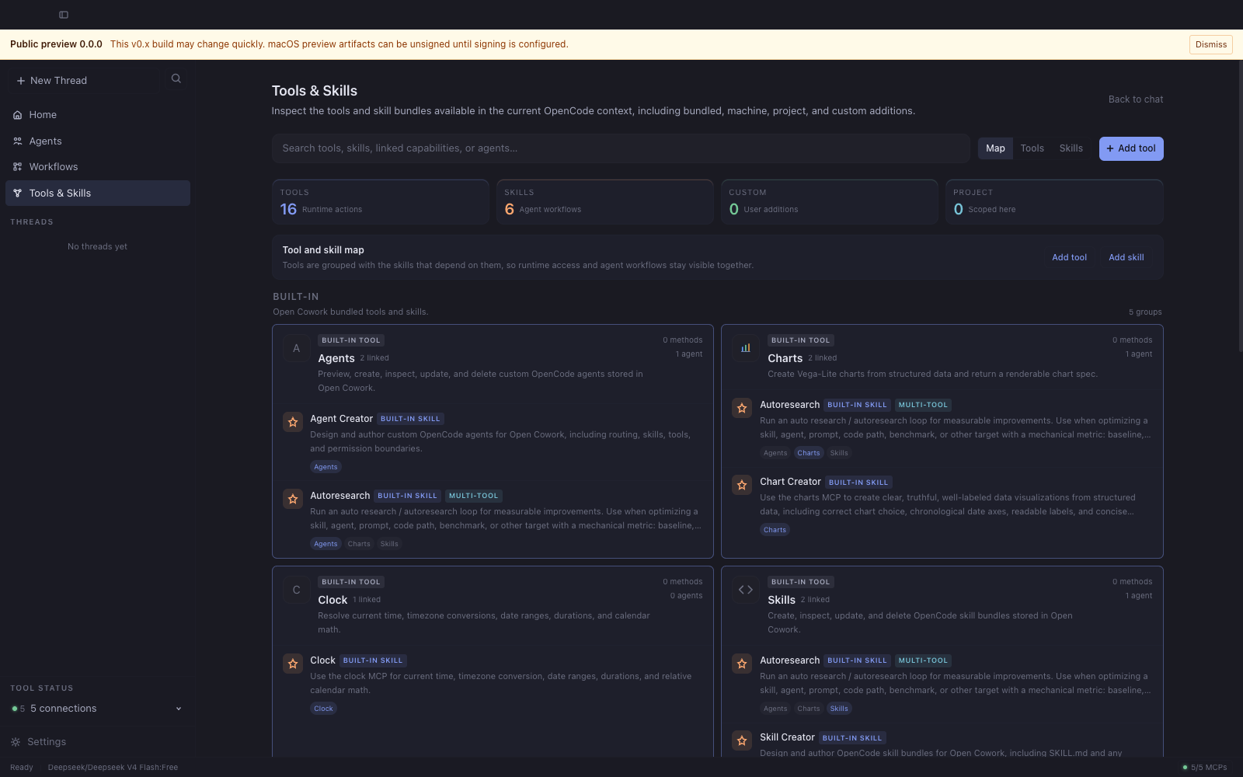1243x777 pixels.
Task: Click MULTI-TOOL badge on Agents Autoresearch
Action: [x=473, y=496]
